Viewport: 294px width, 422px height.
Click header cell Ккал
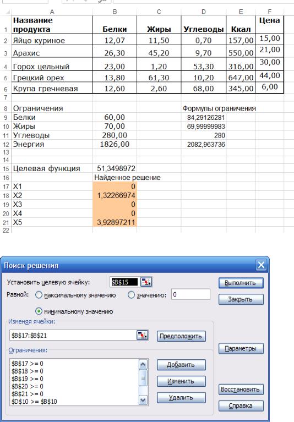[241, 25]
